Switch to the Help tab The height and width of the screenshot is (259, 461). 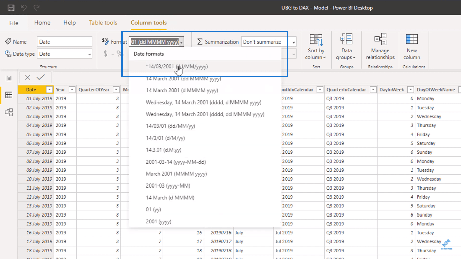(x=70, y=23)
